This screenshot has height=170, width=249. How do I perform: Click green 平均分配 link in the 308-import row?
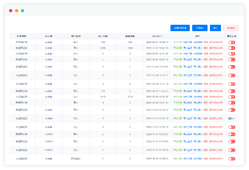tap(177, 42)
